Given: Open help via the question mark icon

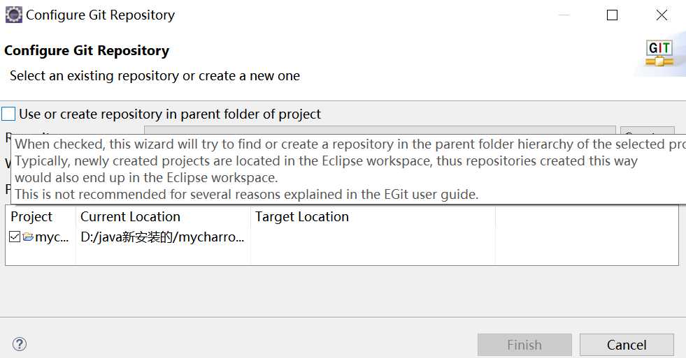Looking at the screenshot, I should click(x=20, y=344).
